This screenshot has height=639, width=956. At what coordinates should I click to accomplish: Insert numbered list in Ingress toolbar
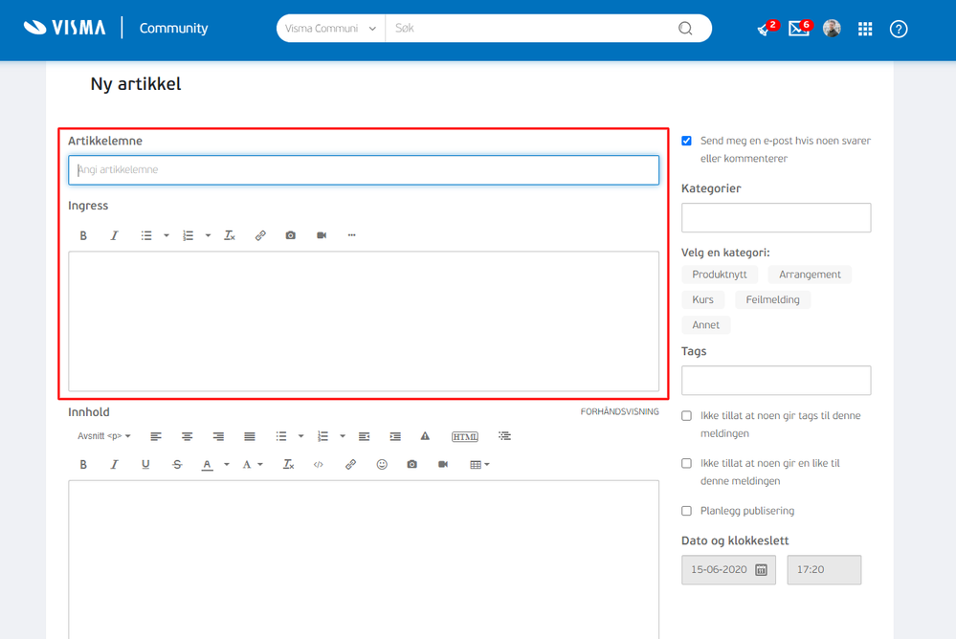[x=188, y=235]
